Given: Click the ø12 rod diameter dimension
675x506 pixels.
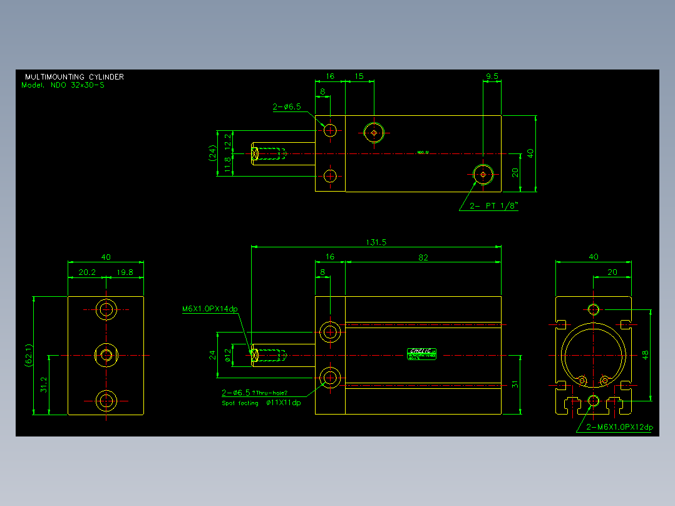Looking at the screenshot, I should [x=228, y=355].
